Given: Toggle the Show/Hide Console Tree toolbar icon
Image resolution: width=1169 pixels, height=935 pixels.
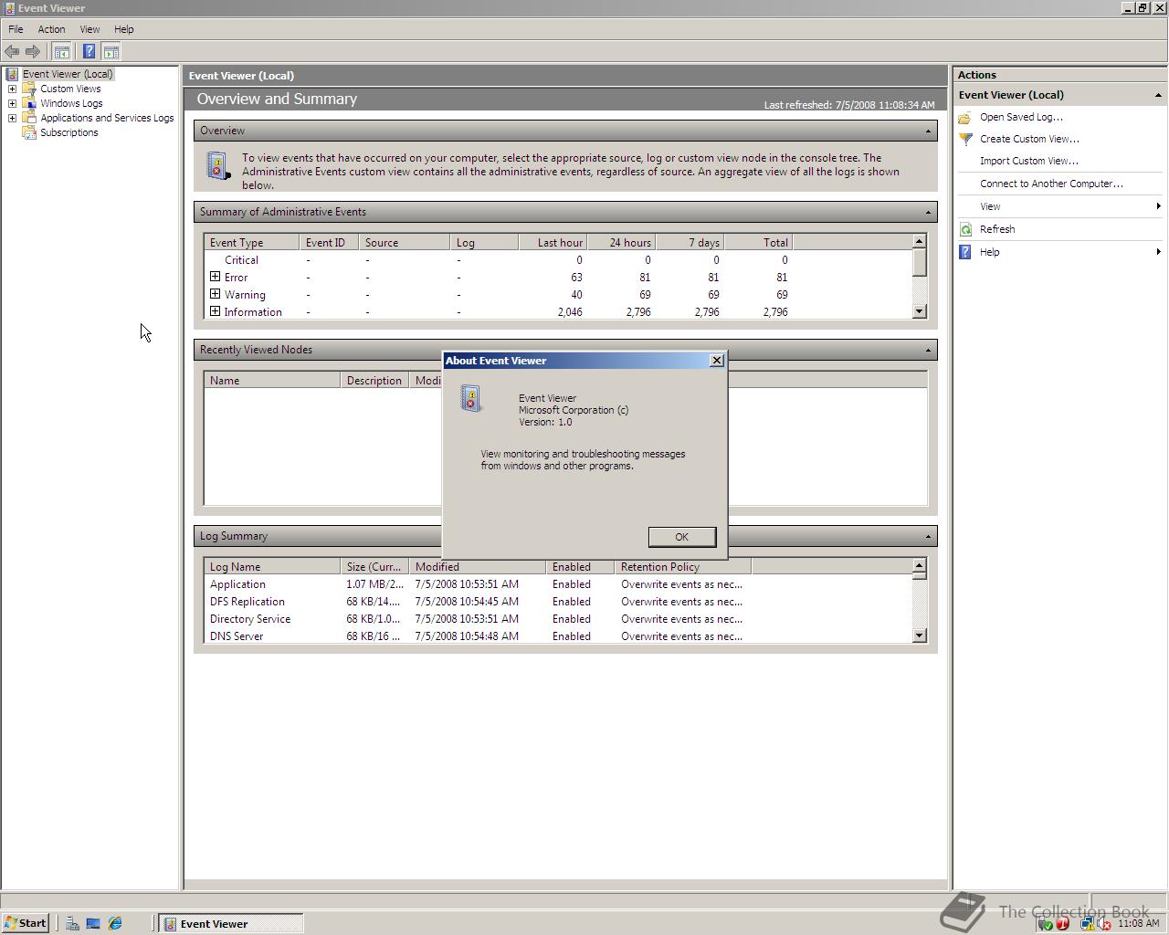Looking at the screenshot, I should 62,52.
